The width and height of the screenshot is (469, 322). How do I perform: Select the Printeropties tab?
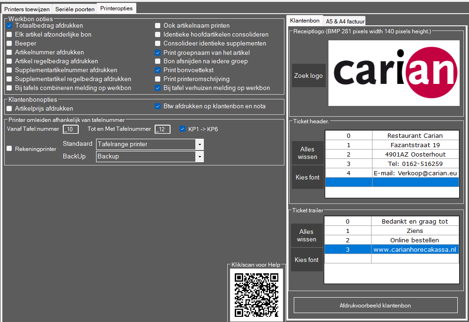(116, 8)
